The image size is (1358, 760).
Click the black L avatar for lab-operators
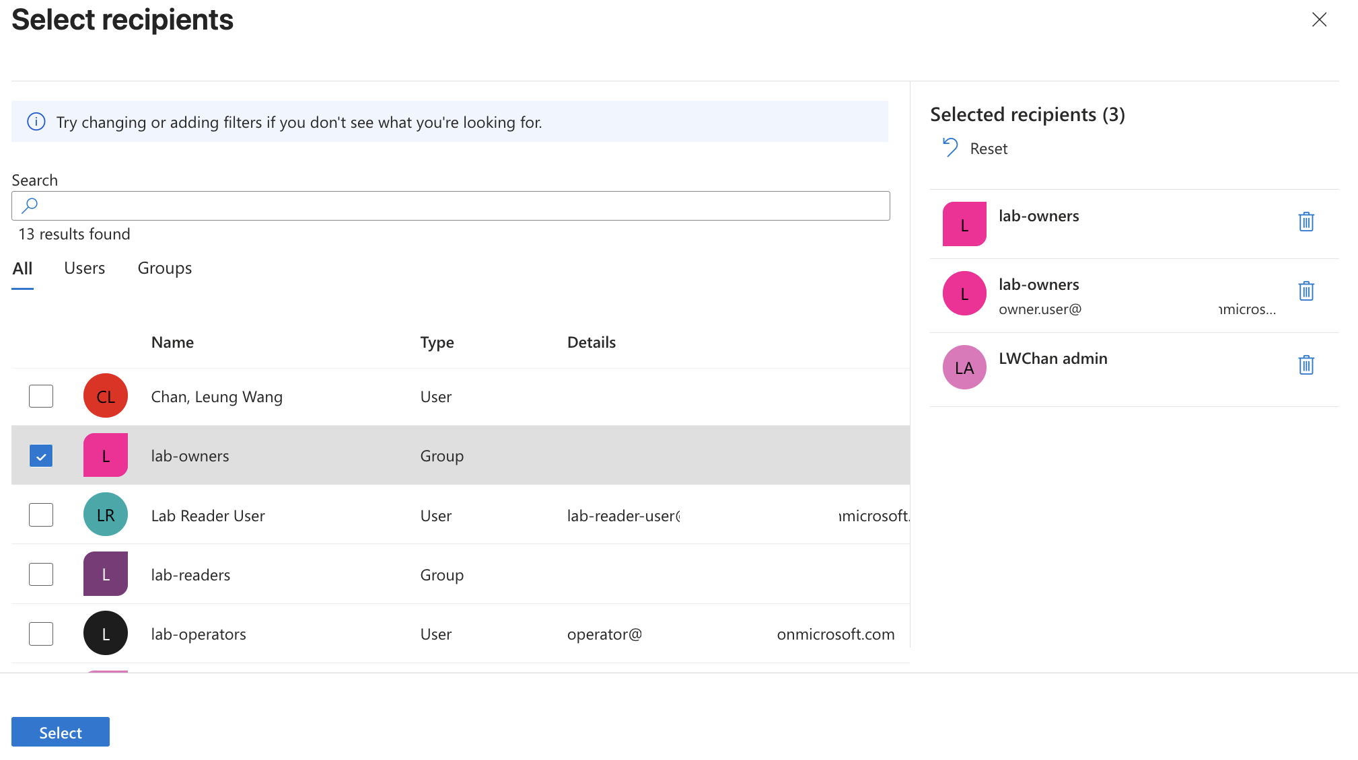pyautogui.click(x=106, y=633)
